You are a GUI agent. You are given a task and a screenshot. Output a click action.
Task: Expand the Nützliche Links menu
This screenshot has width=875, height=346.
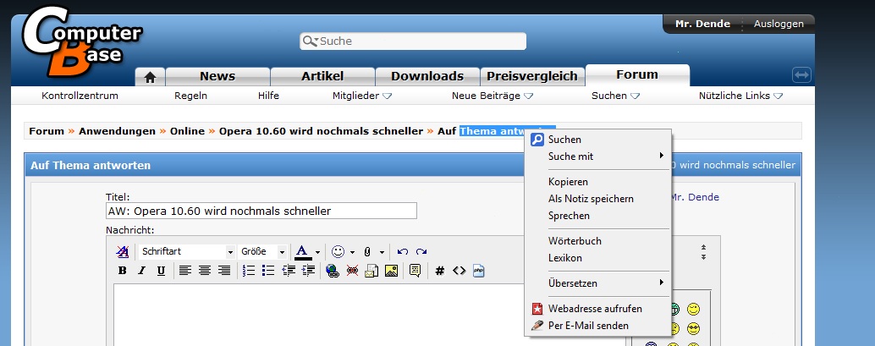pyautogui.click(x=741, y=96)
